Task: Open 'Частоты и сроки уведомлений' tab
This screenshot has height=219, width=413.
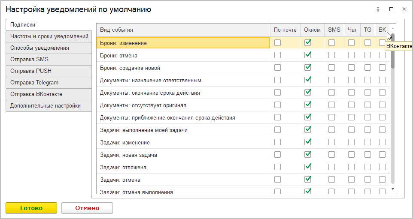Action: pos(49,36)
